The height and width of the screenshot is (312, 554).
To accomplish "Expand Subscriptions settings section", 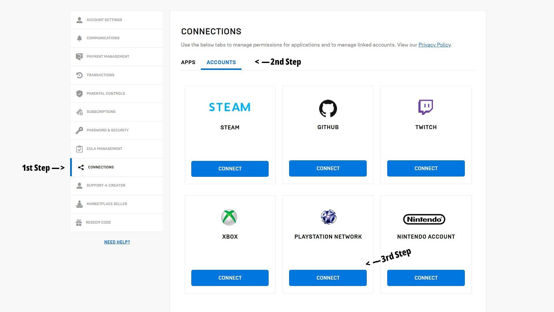I will pos(117,112).
